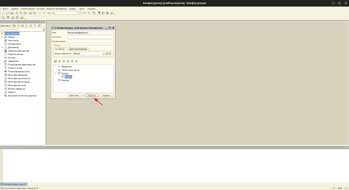Open the Действия dropdown button in processing window
Screen dimensions: 349x190
tap(75, 95)
